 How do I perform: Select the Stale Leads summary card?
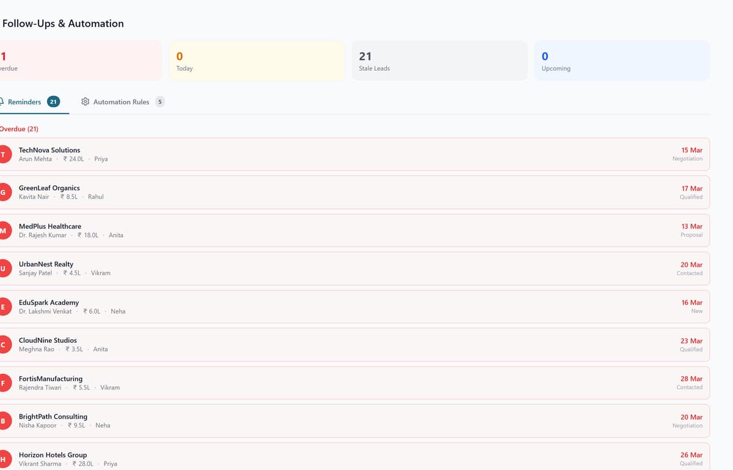(439, 61)
